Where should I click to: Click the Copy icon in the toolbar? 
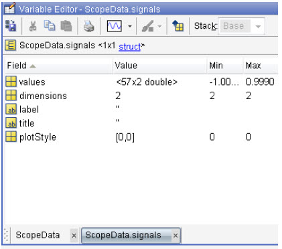pos(50,25)
